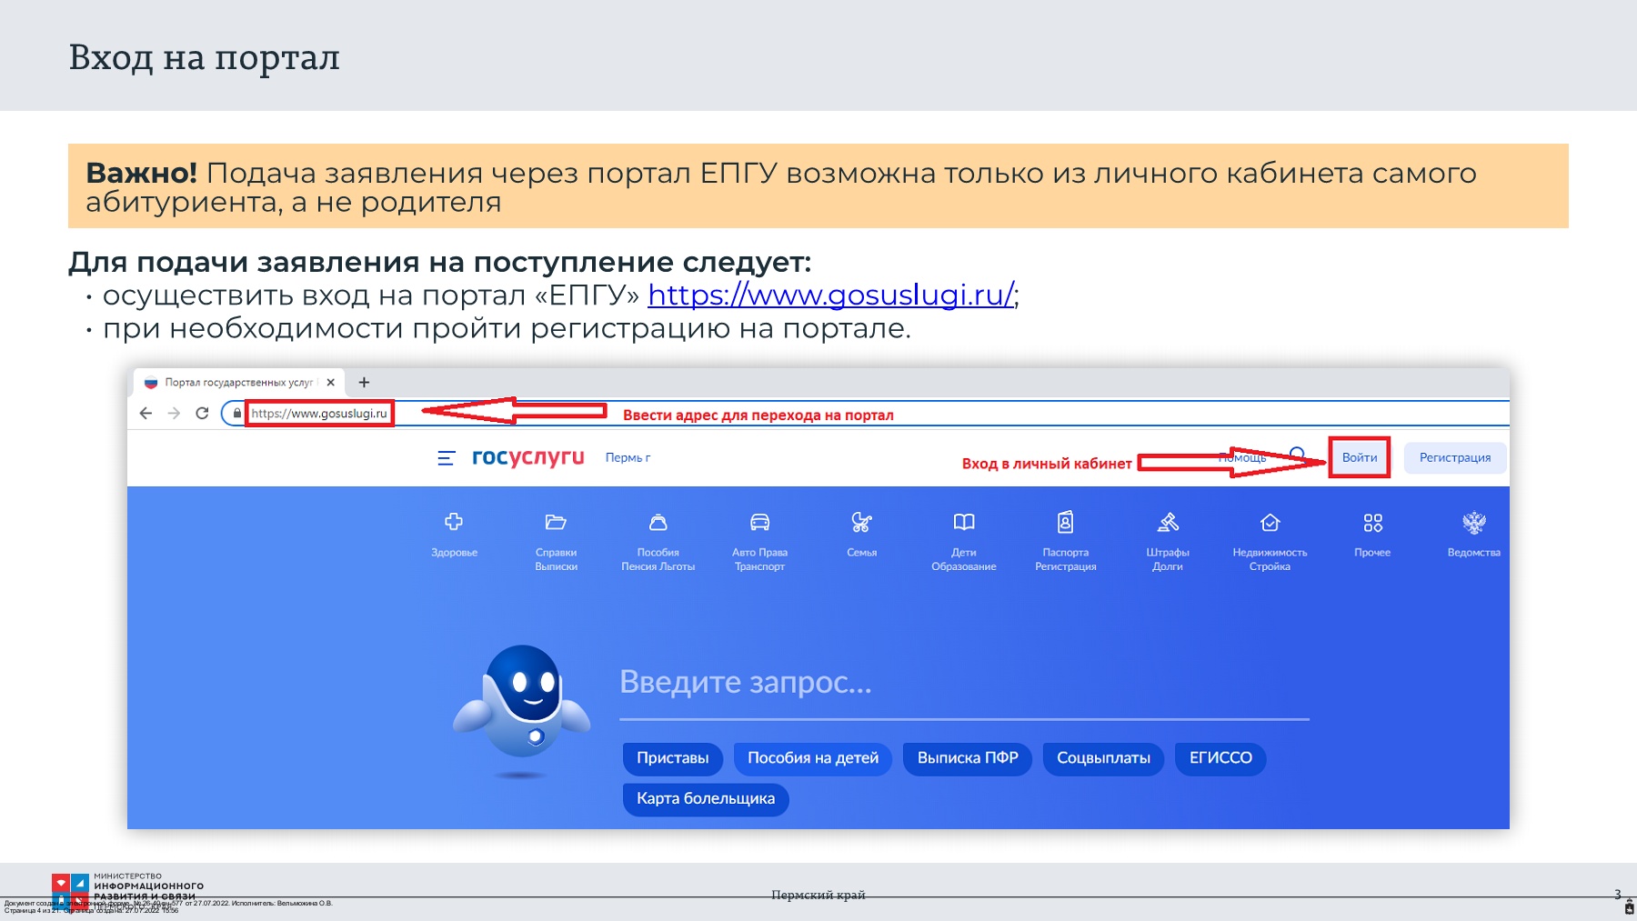Viewport: 1637px width, 921px height.
Task: Close the Портал государственных услуг browser tab
Action: click(x=331, y=383)
